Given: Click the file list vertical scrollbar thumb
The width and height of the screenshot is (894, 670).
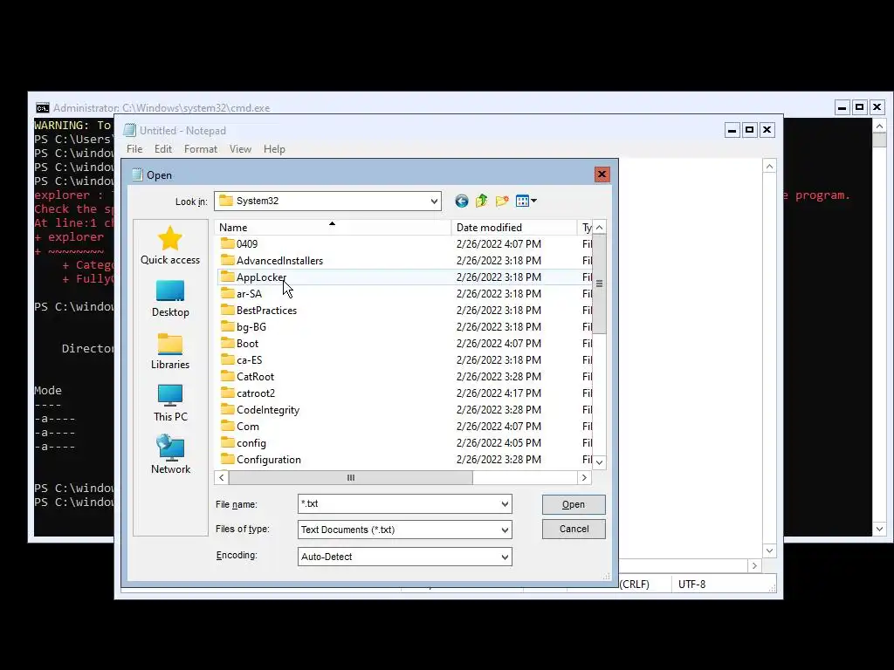Looking at the screenshot, I should click(599, 284).
